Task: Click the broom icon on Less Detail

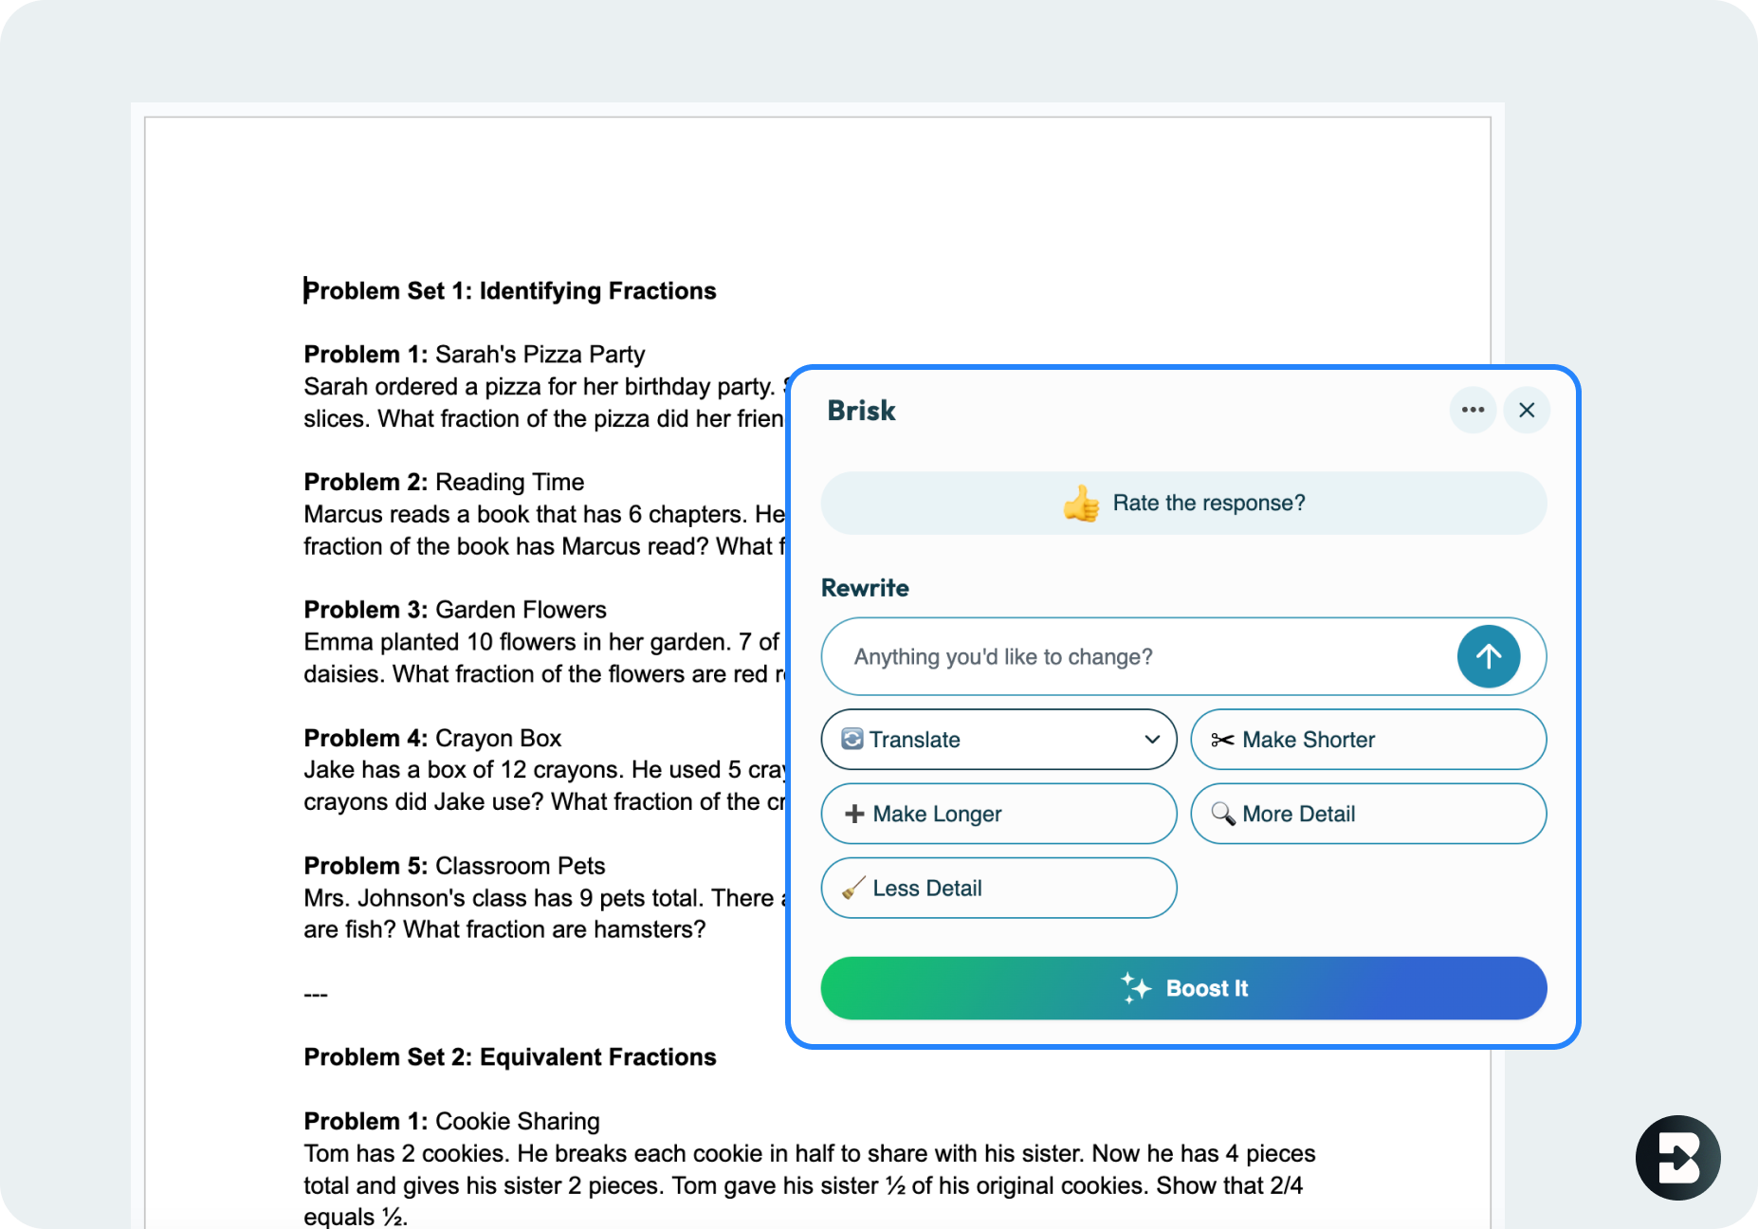Action: (x=853, y=888)
